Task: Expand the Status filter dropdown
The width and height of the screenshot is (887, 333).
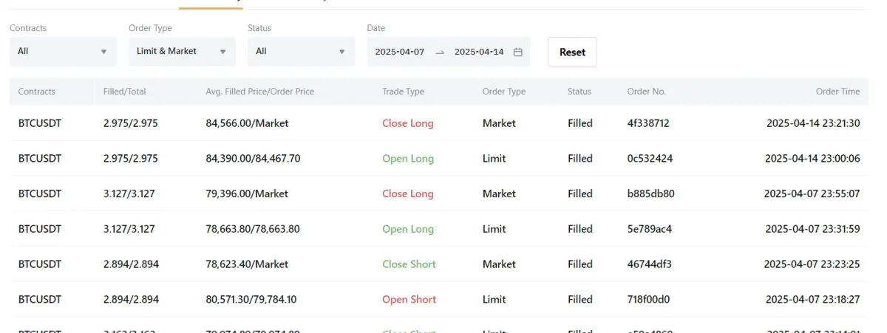Action: (x=301, y=52)
